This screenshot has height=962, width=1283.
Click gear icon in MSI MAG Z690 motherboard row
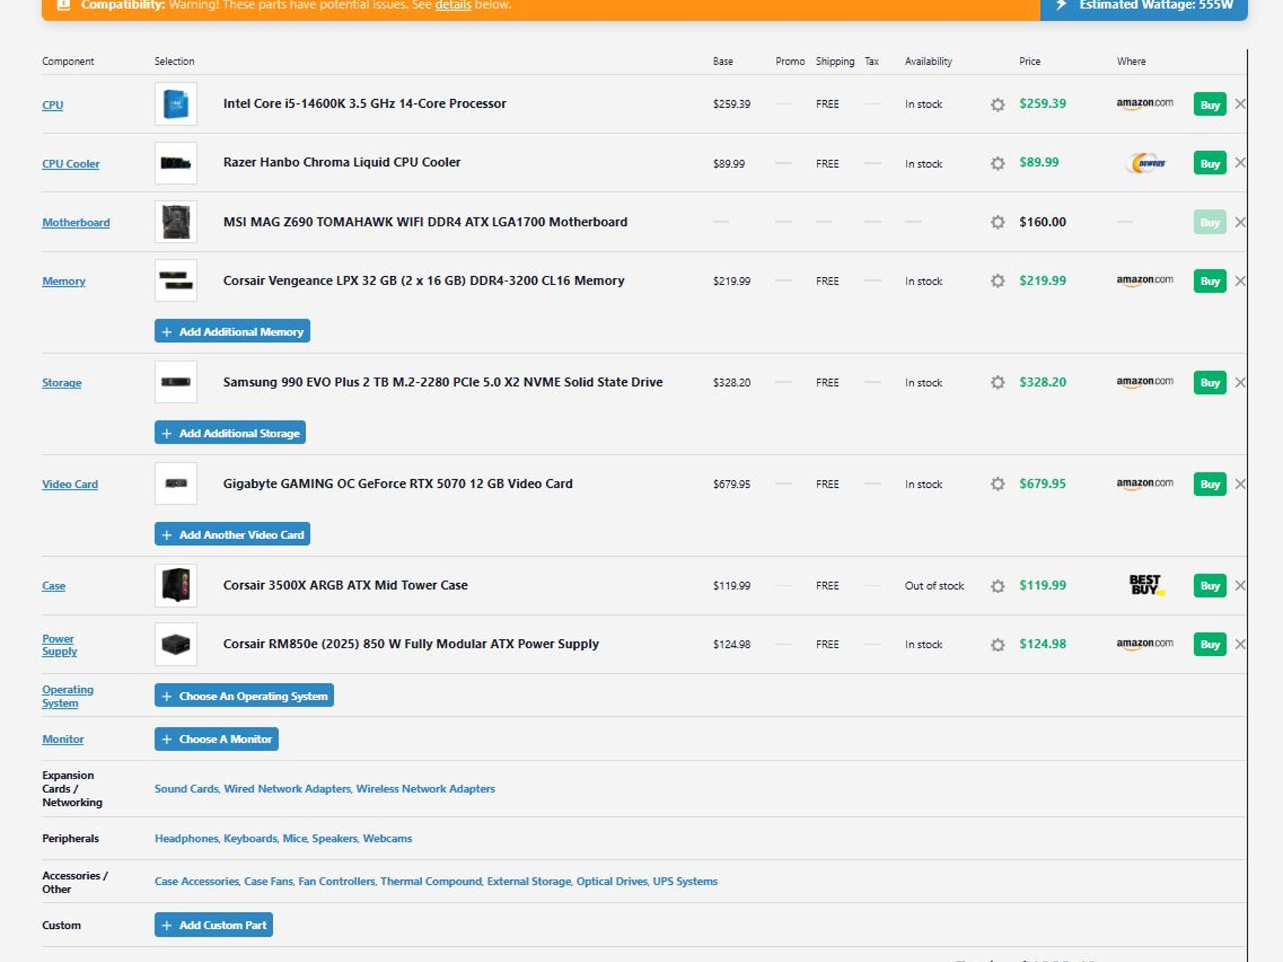click(997, 222)
